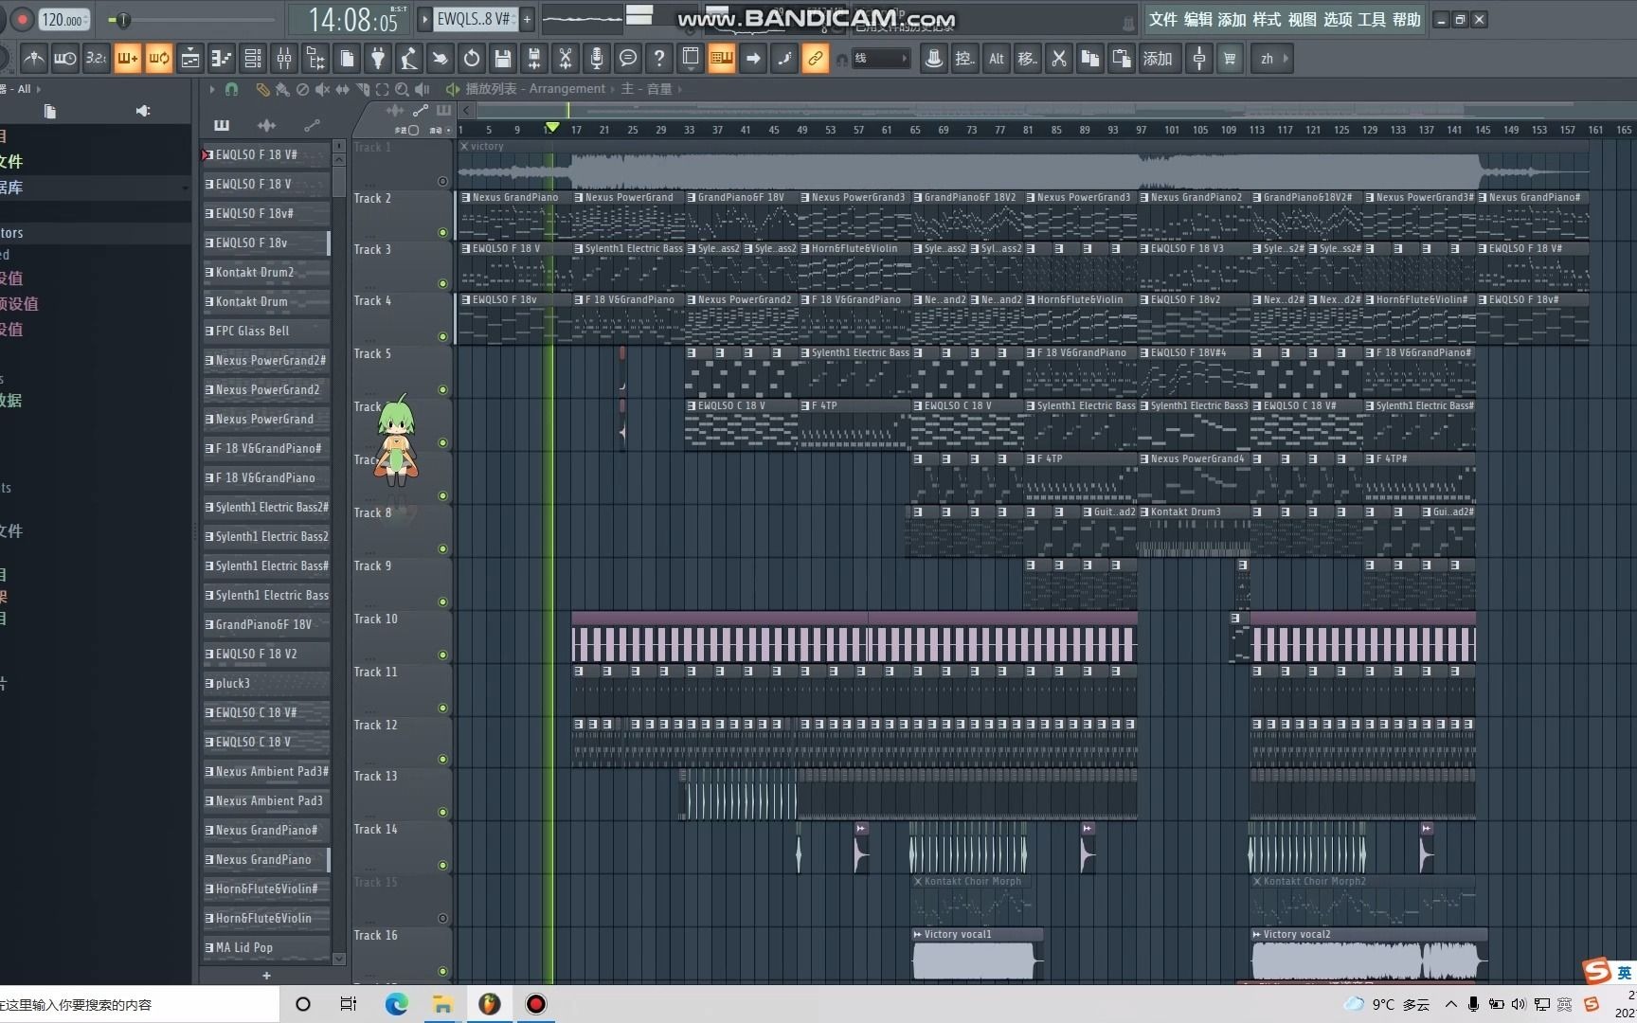Toggle the playlist snap magnet icon
Screen dimensions: 1637x1023
pyautogui.click(x=232, y=89)
